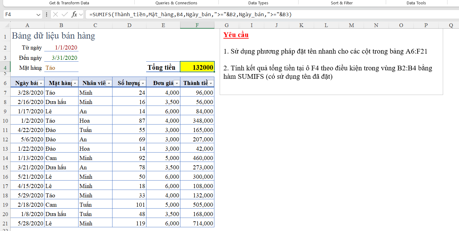Click the Insert Function fx icon
This screenshot has width=459, height=231.
click(74, 14)
